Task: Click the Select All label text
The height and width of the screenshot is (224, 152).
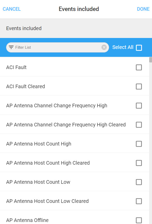Action: [x=123, y=47]
